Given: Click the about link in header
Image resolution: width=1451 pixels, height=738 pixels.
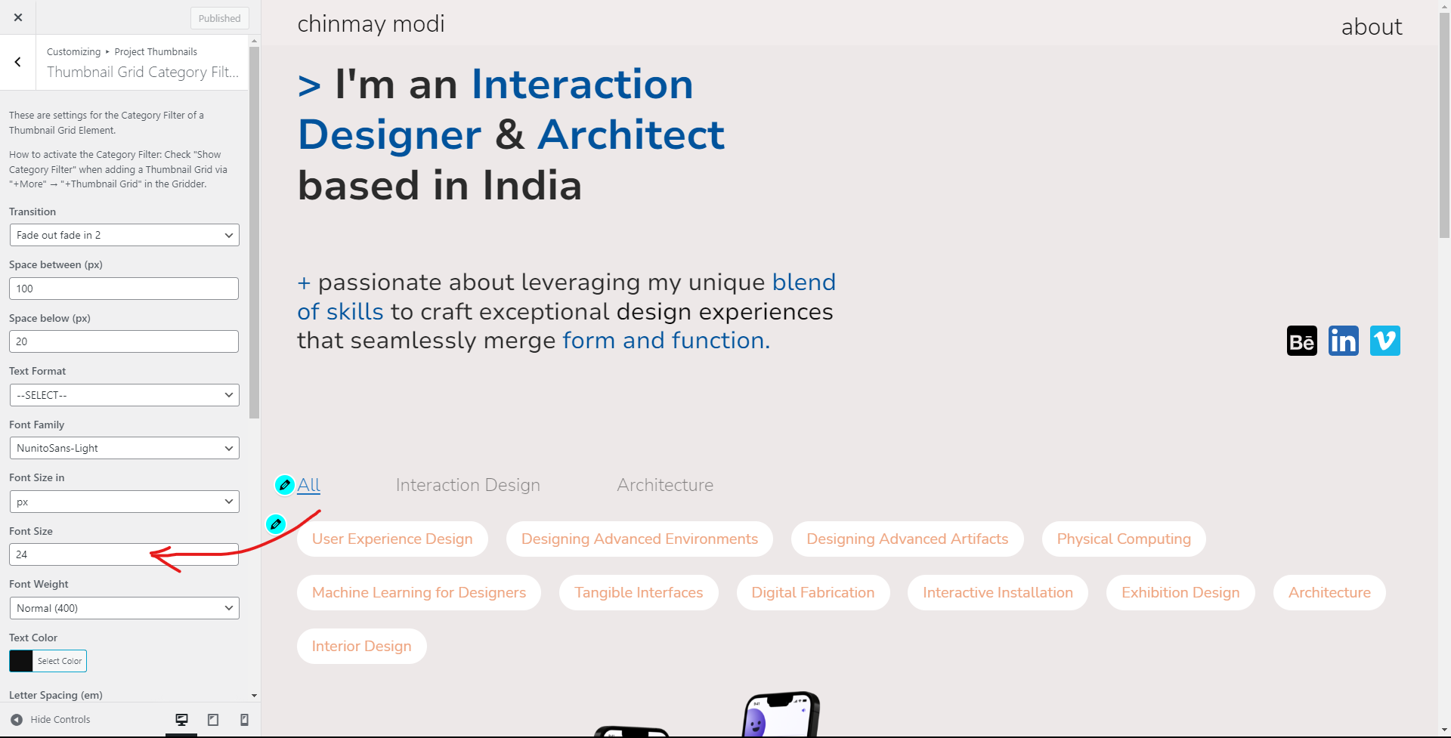Looking at the screenshot, I should point(1371,27).
